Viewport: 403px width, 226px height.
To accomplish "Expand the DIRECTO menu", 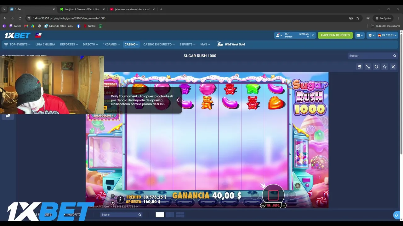I will (90, 45).
